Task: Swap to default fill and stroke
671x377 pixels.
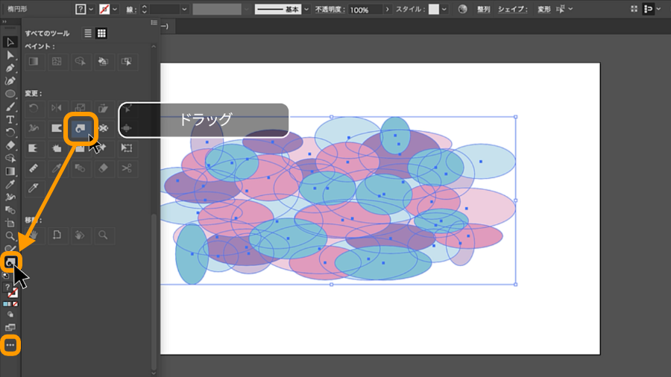Action: pos(5,276)
